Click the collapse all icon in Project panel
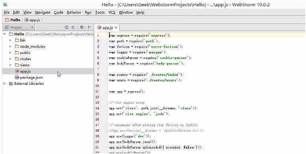Screen dimensions: 306x154 coord(73,27)
